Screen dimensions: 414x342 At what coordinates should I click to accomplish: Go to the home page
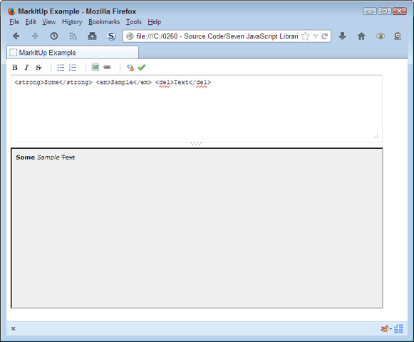click(361, 36)
